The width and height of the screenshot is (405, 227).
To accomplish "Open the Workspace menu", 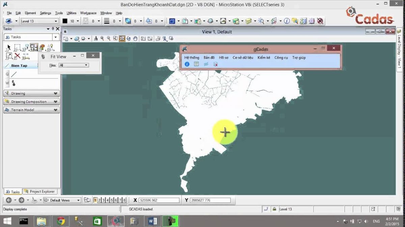I will click(88, 13).
